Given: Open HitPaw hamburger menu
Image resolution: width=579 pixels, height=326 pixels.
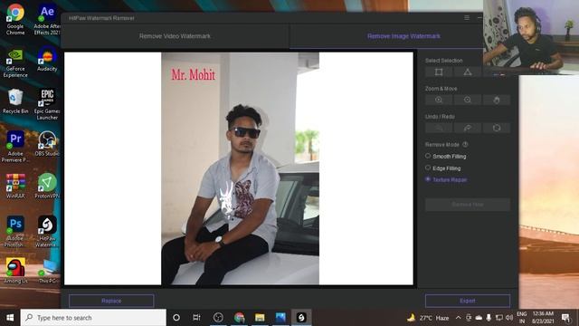Looking at the screenshot, I should pos(467,18).
